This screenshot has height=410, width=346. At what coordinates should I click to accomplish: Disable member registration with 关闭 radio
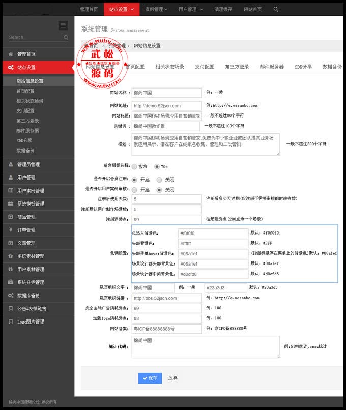point(159,180)
